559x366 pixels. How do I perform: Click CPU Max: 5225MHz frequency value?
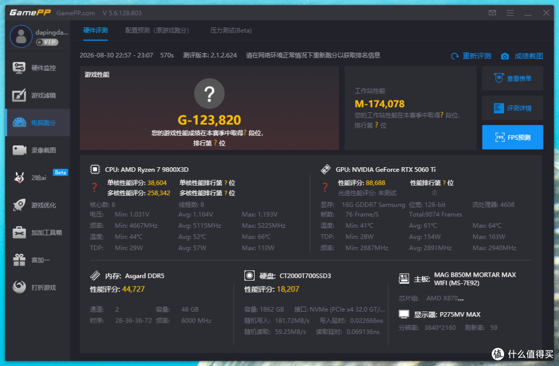pyautogui.click(x=263, y=226)
